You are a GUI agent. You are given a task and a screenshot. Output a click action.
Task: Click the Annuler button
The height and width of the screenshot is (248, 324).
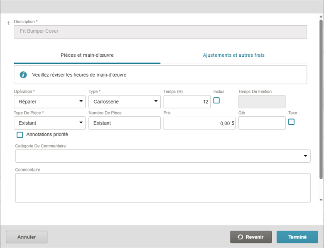tap(27, 237)
